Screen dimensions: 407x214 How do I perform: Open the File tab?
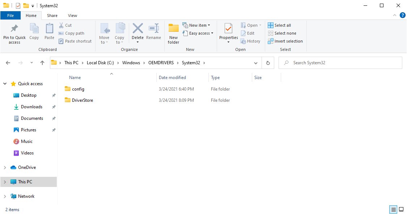(x=10, y=16)
